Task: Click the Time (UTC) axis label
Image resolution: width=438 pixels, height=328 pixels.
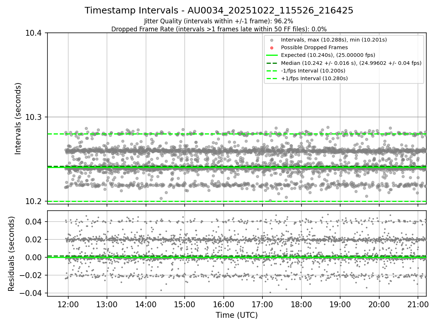Action: click(x=237, y=315)
